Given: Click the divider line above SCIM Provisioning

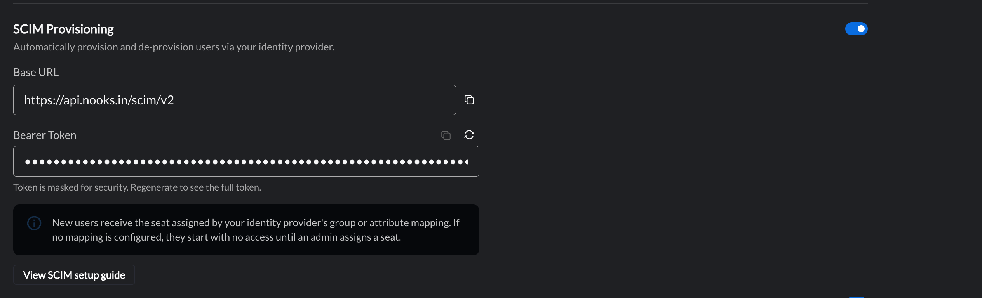Looking at the screenshot, I should pyautogui.click(x=441, y=3).
